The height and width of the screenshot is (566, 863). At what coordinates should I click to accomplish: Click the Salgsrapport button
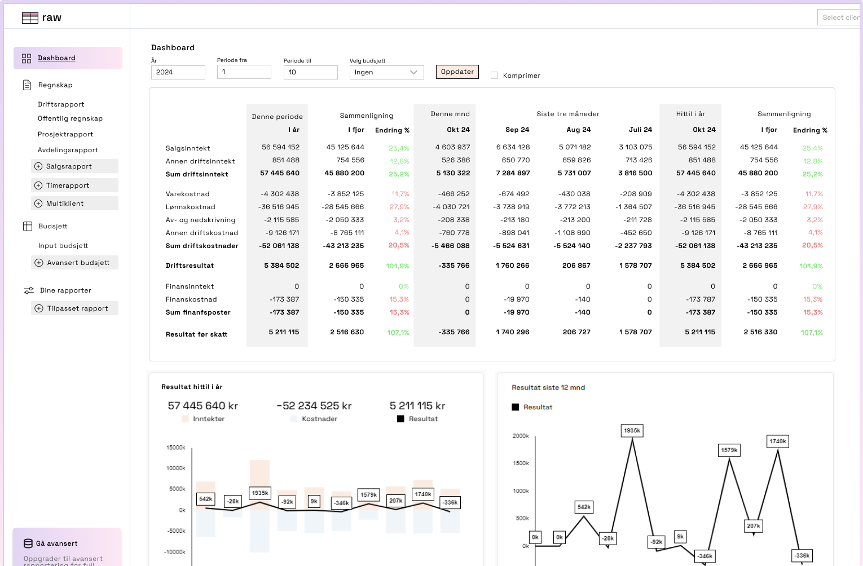[x=74, y=166]
